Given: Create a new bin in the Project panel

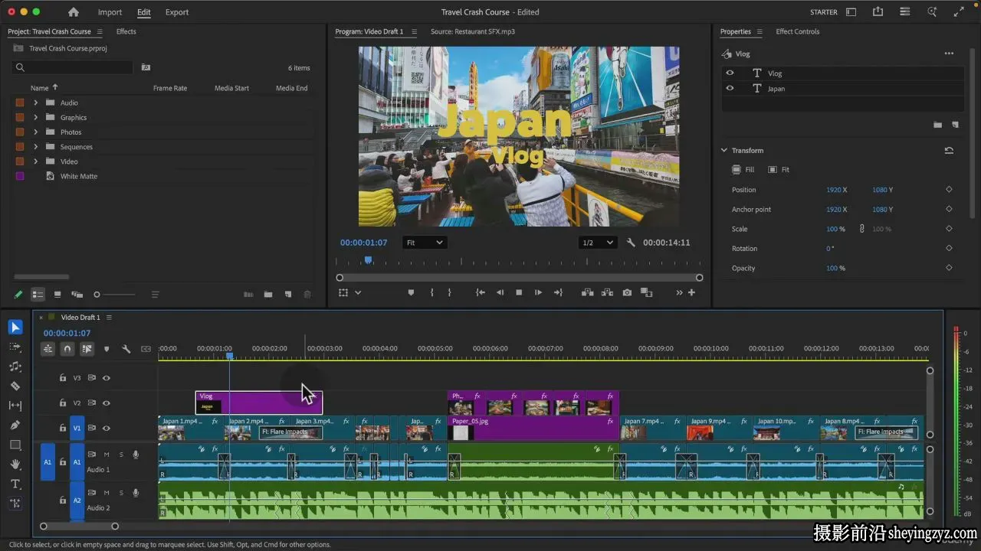Looking at the screenshot, I should point(268,295).
